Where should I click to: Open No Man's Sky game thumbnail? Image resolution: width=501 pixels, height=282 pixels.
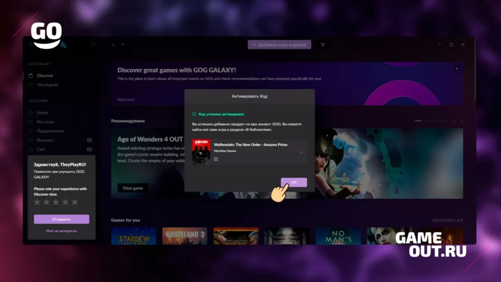[338, 236]
